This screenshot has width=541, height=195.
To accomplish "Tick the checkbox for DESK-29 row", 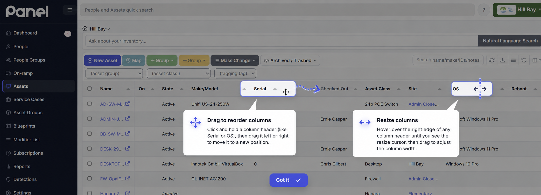I will pos(89,149).
